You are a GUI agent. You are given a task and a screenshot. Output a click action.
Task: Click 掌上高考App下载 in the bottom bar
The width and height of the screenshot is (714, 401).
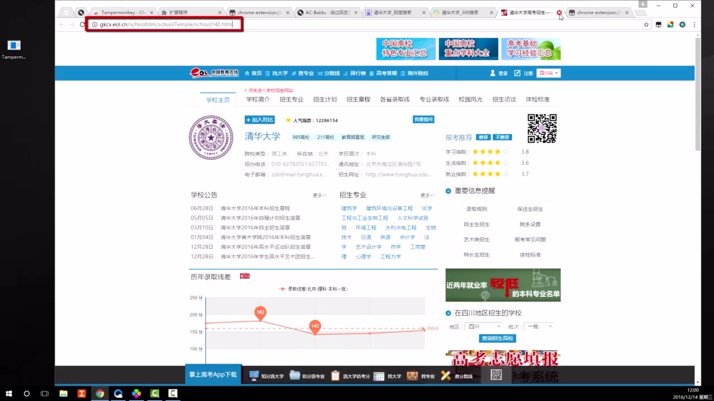pos(213,375)
